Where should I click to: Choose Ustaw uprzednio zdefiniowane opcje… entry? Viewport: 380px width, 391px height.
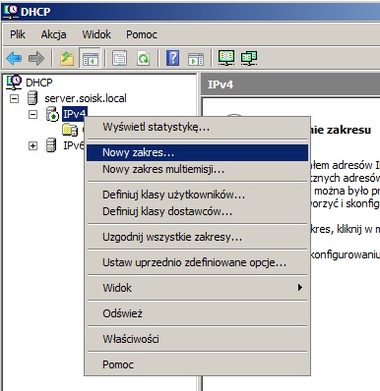(197, 262)
